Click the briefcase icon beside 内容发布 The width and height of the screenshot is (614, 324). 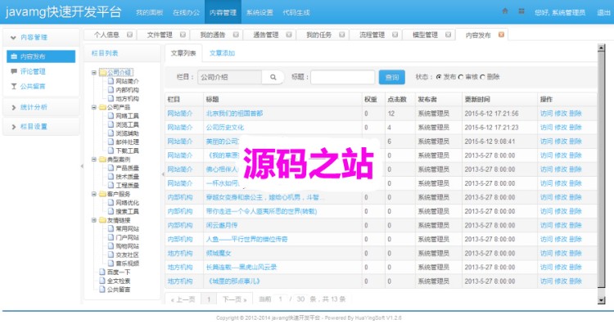click(x=14, y=56)
